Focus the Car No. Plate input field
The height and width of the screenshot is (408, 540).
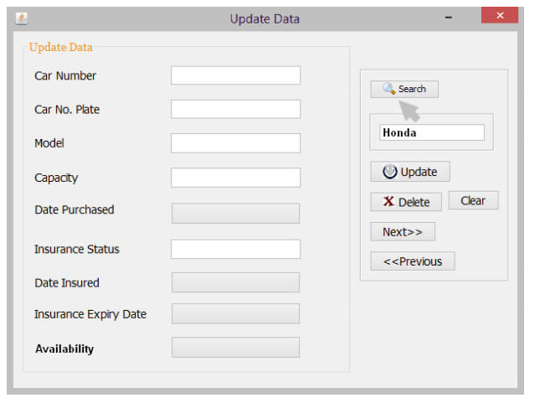(x=235, y=109)
